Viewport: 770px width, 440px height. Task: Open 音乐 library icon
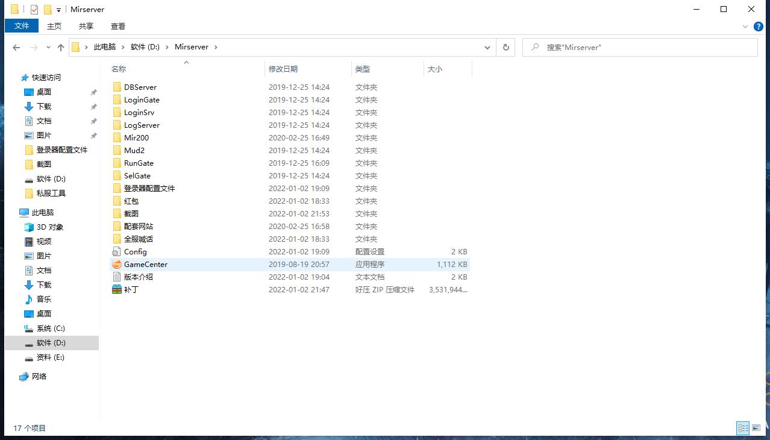[x=29, y=299]
